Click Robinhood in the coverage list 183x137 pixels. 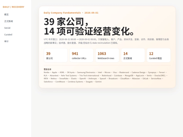106,76
